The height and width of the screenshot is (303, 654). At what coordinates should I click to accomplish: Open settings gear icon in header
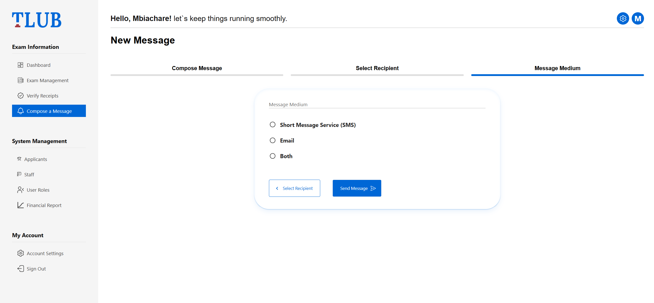click(x=623, y=18)
